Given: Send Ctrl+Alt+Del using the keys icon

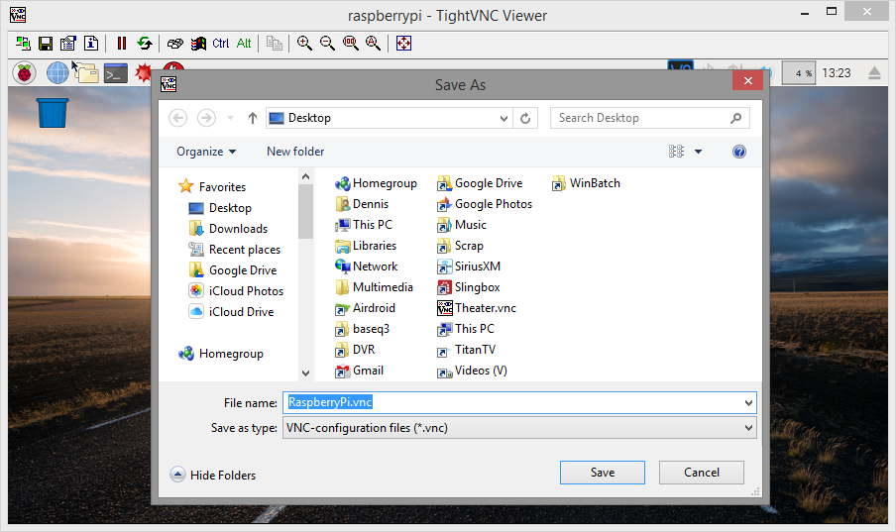Looking at the screenshot, I should click(x=174, y=44).
